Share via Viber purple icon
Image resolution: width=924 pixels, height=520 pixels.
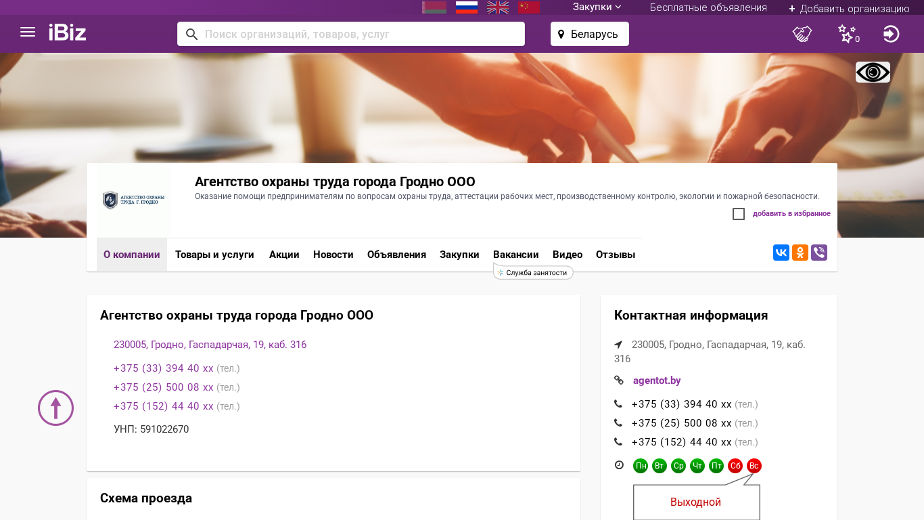[819, 253]
